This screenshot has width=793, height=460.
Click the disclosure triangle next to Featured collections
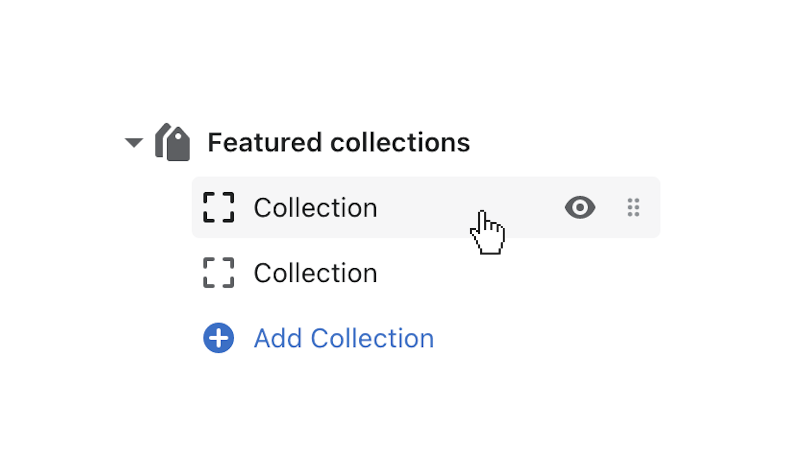coord(134,143)
